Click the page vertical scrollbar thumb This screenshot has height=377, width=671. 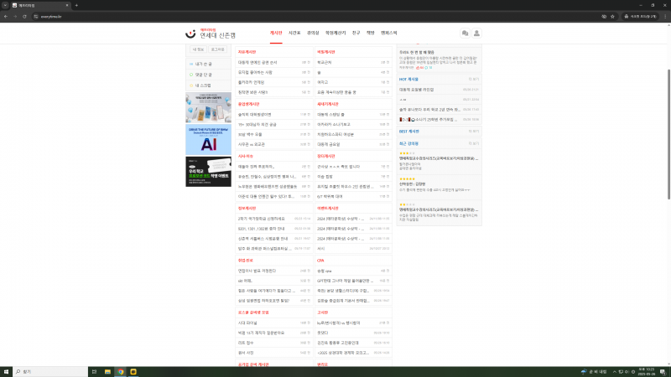[x=668, y=134]
